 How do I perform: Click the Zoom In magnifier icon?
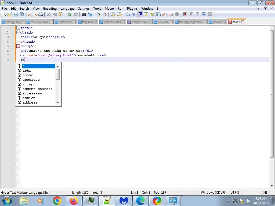click(x=98, y=14)
